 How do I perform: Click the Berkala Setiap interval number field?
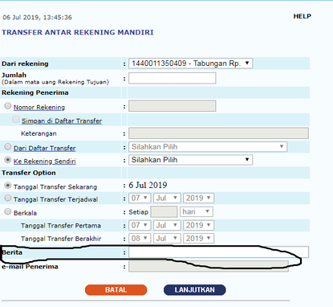tap(164, 212)
